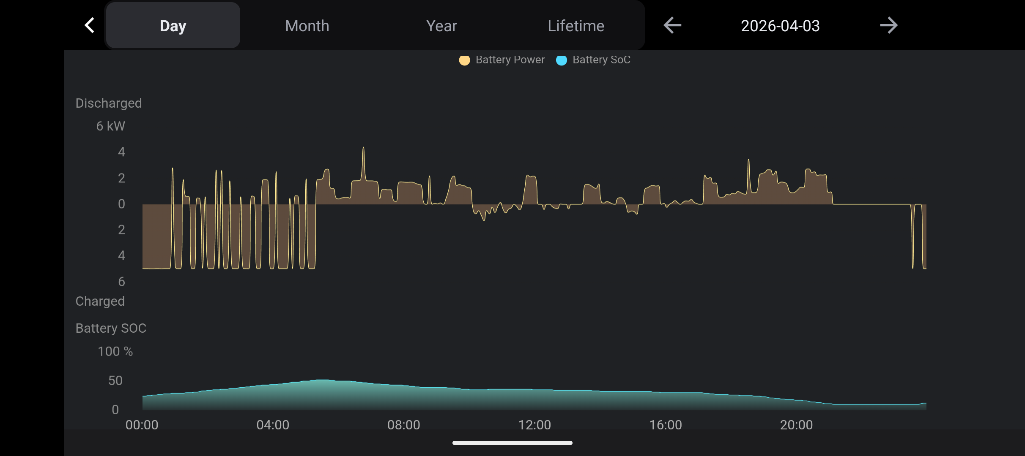This screenshot has height=456, width=1025.
Task: Switch to the Day tab
Action: tap(173, 25)
